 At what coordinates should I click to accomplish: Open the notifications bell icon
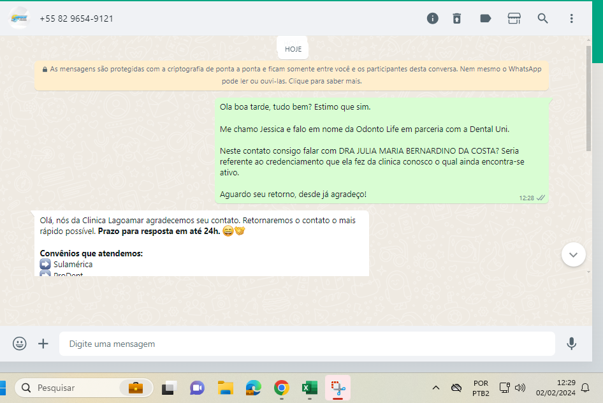(585, 388)
